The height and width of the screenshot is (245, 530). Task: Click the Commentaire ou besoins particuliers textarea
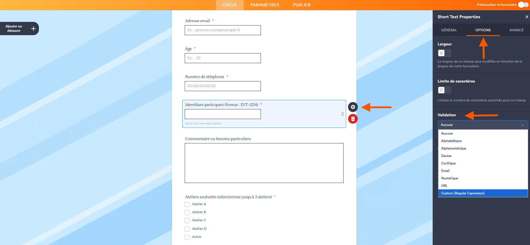264,163
